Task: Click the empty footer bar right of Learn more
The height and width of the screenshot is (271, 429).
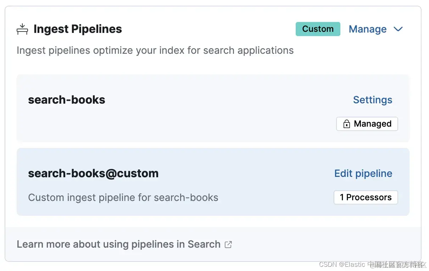Action: click(x=319, y=244)
